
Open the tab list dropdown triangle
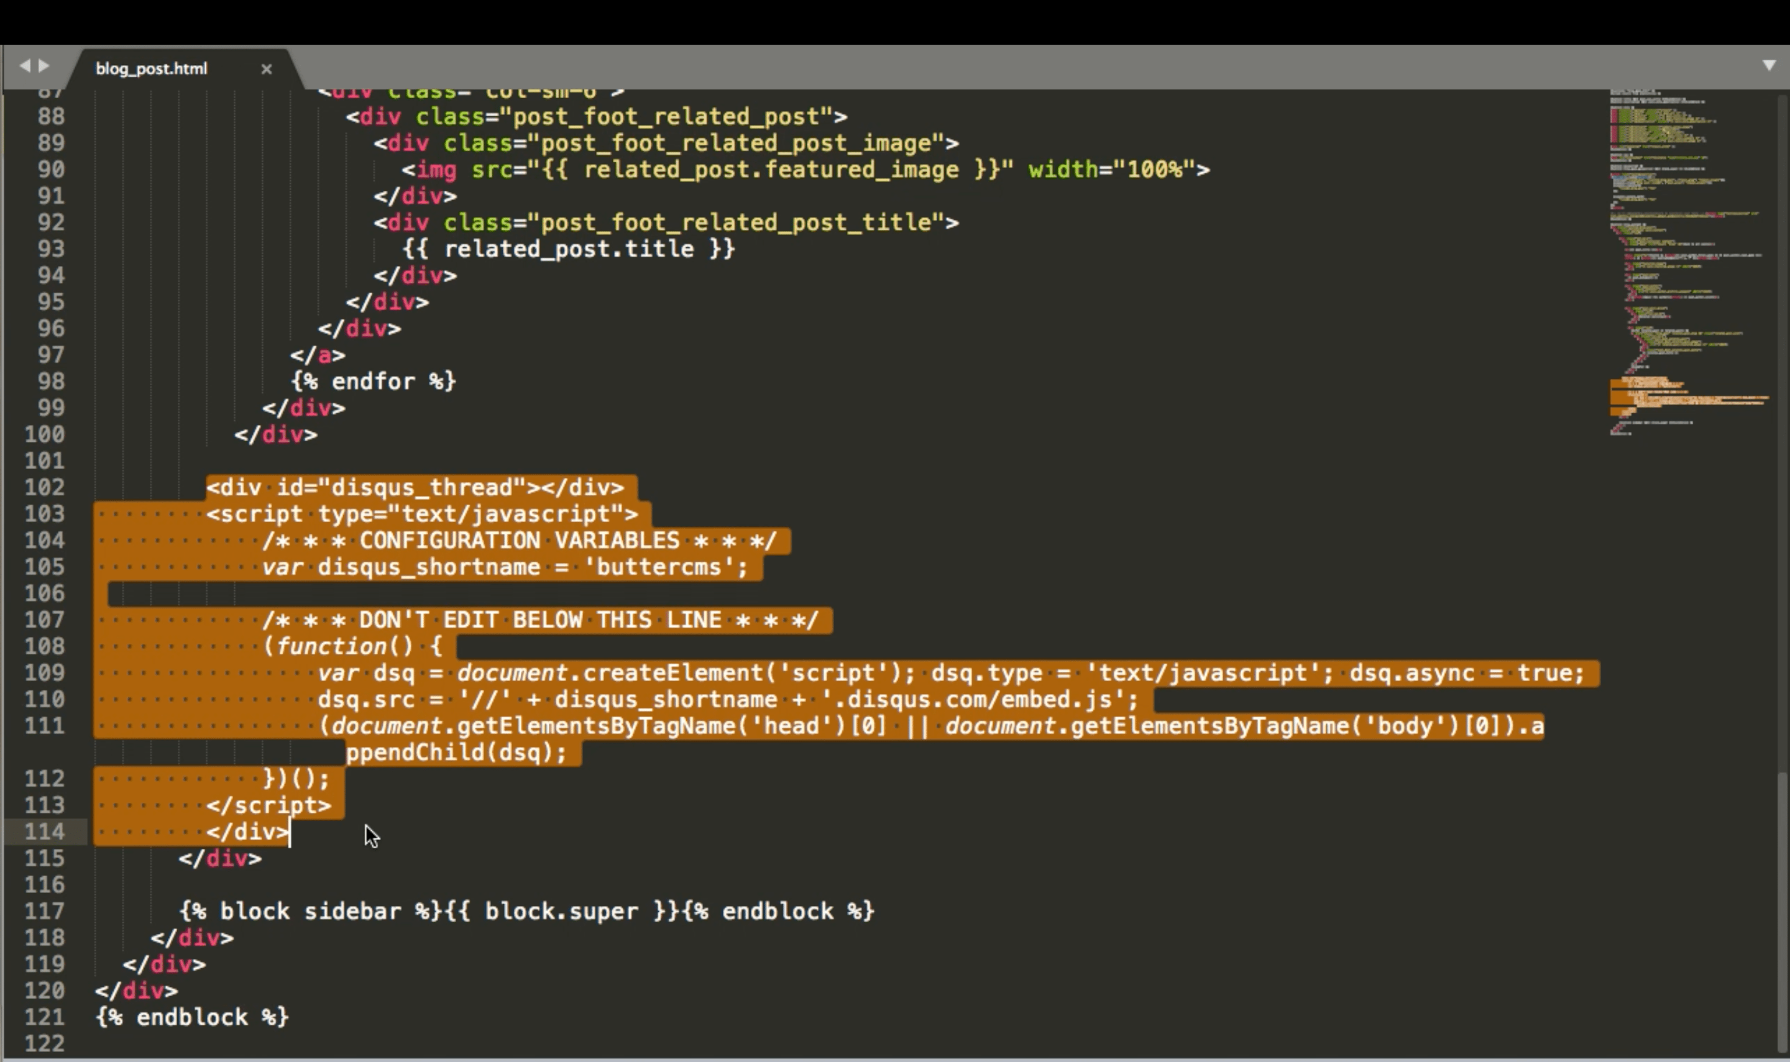coord(1768,65)
